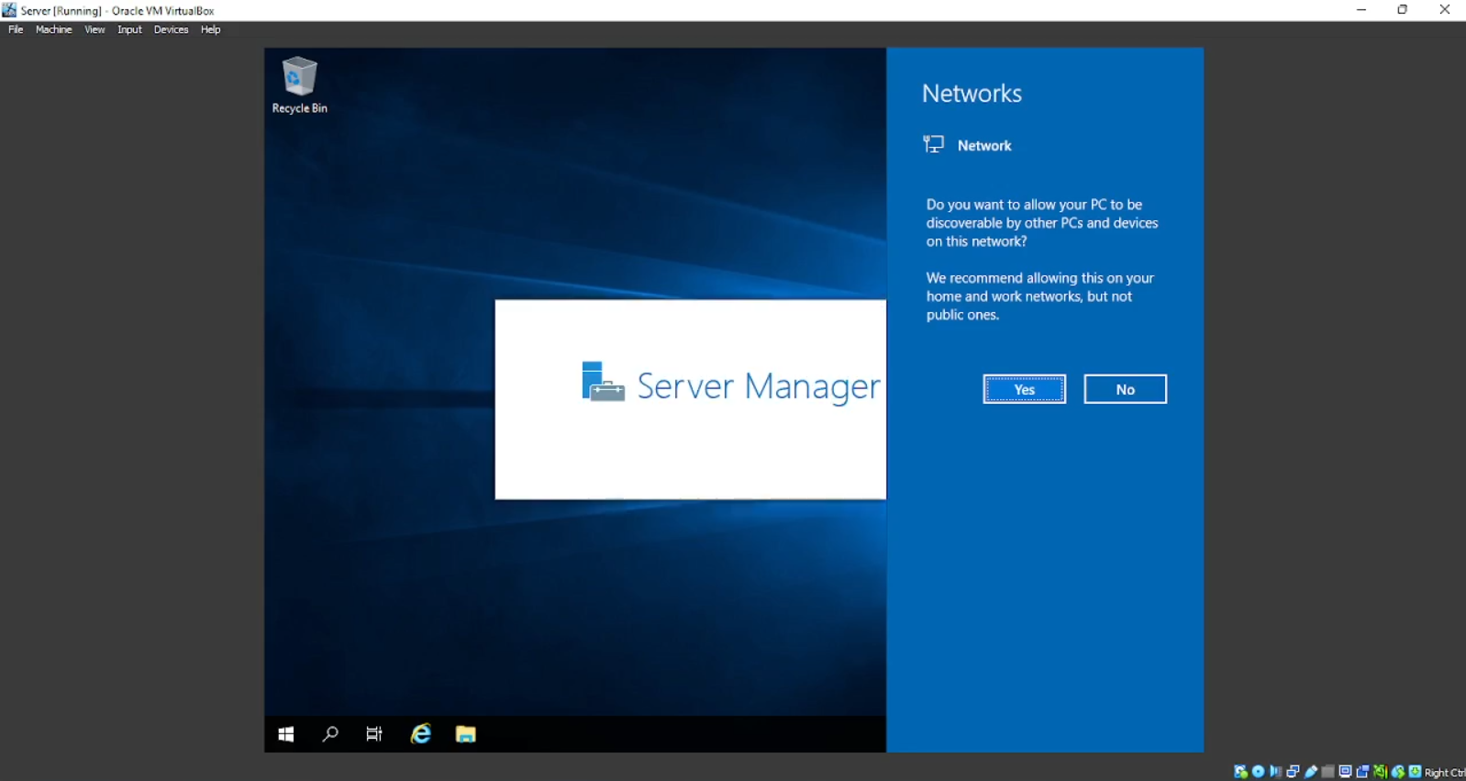Open the File menu in VirtualBox
The width and height of the screenshot is (1466, 781).
16,29
